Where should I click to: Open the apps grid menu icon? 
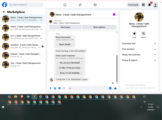[143, 5]
